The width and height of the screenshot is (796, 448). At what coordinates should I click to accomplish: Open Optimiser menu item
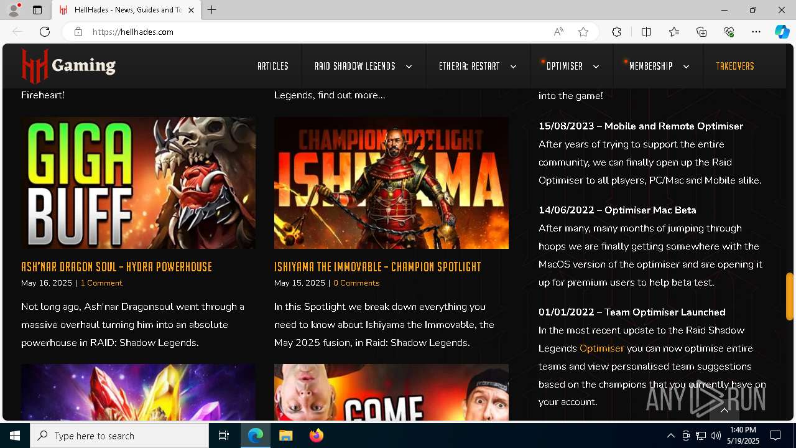point(565,66)
